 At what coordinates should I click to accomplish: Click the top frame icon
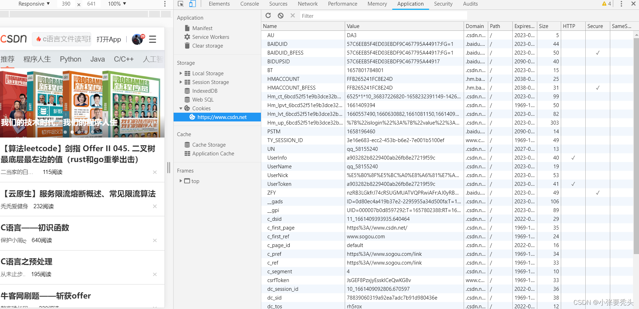[x=187, y=181]
